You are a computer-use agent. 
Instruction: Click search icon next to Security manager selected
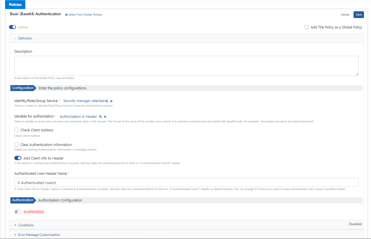[107, 101]
